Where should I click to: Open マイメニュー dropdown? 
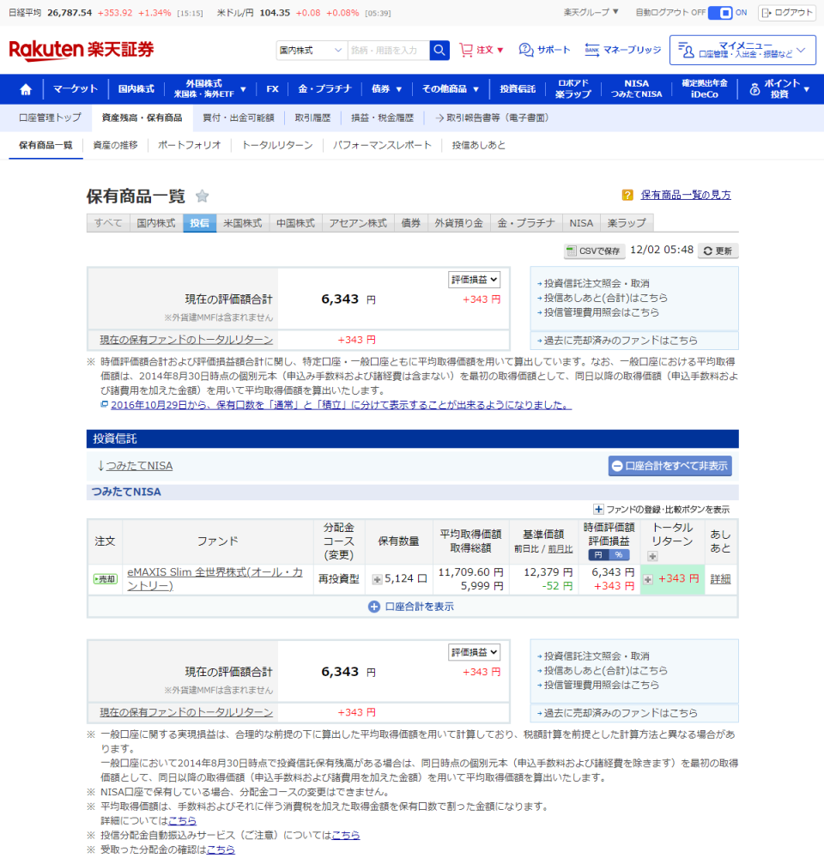742,50
